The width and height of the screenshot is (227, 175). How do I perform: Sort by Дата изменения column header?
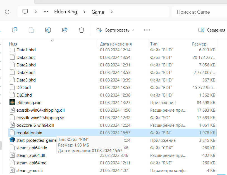(x=116, y=44)
